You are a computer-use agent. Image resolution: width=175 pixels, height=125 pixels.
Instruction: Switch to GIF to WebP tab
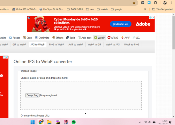point(19,44)
